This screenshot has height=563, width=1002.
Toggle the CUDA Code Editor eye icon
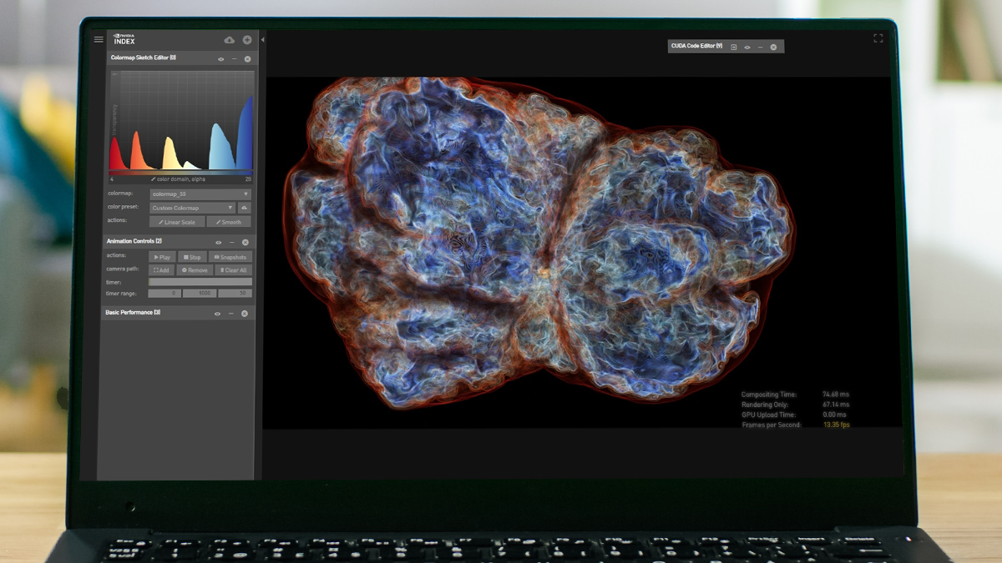tap(748, 47)
